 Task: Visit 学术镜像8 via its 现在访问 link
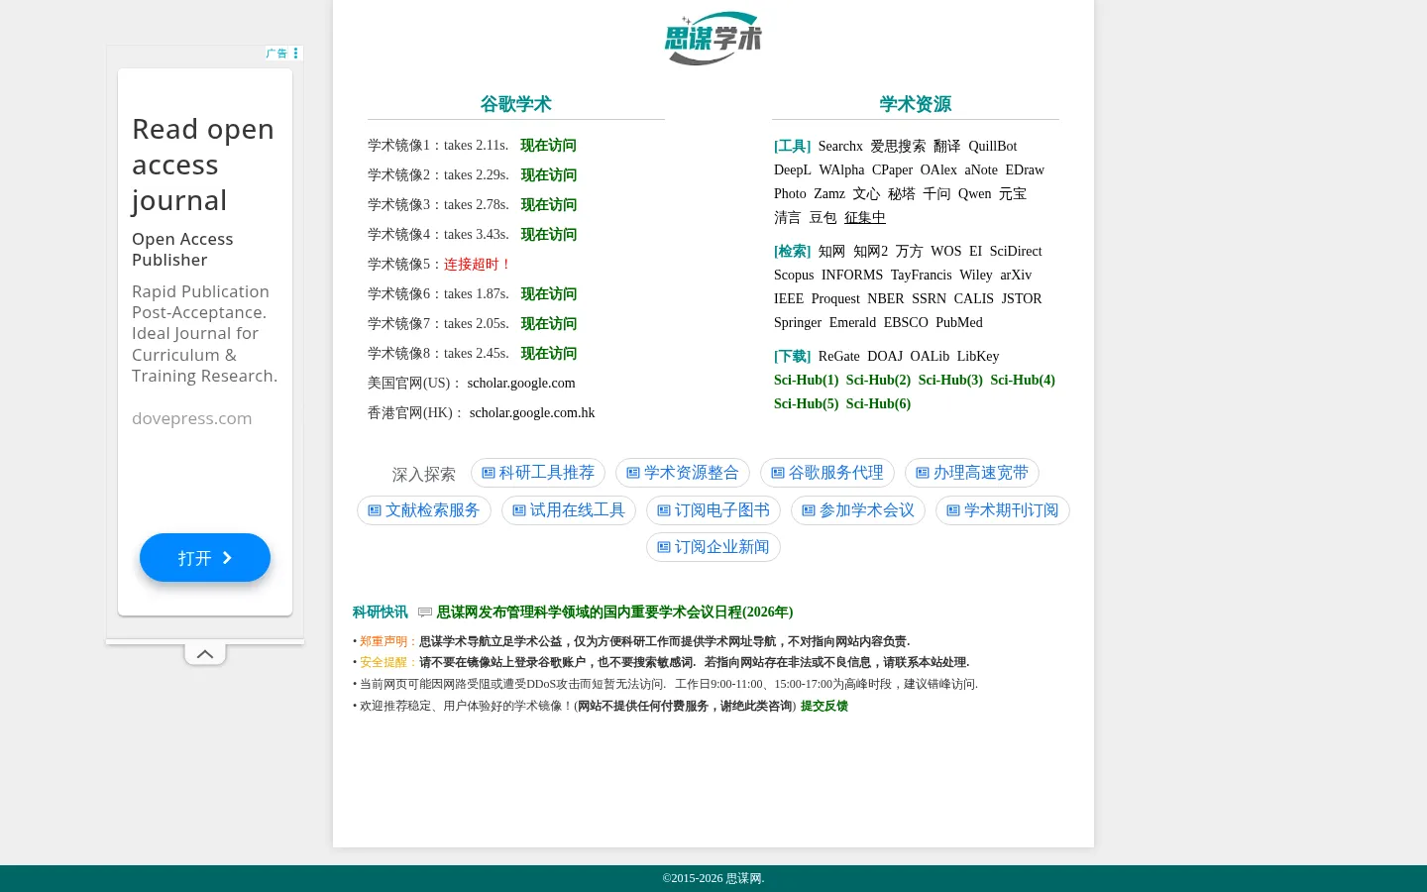549,354
